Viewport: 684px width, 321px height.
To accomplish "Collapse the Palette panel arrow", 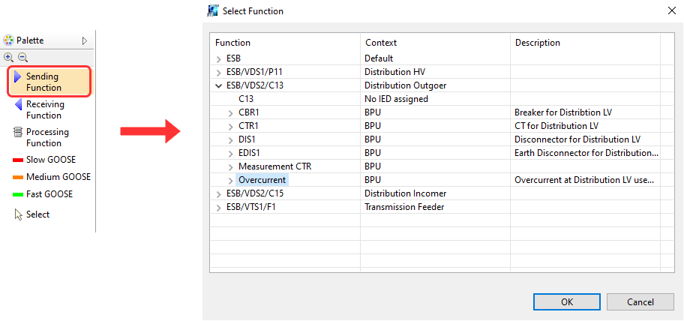I will coord(85,40).
